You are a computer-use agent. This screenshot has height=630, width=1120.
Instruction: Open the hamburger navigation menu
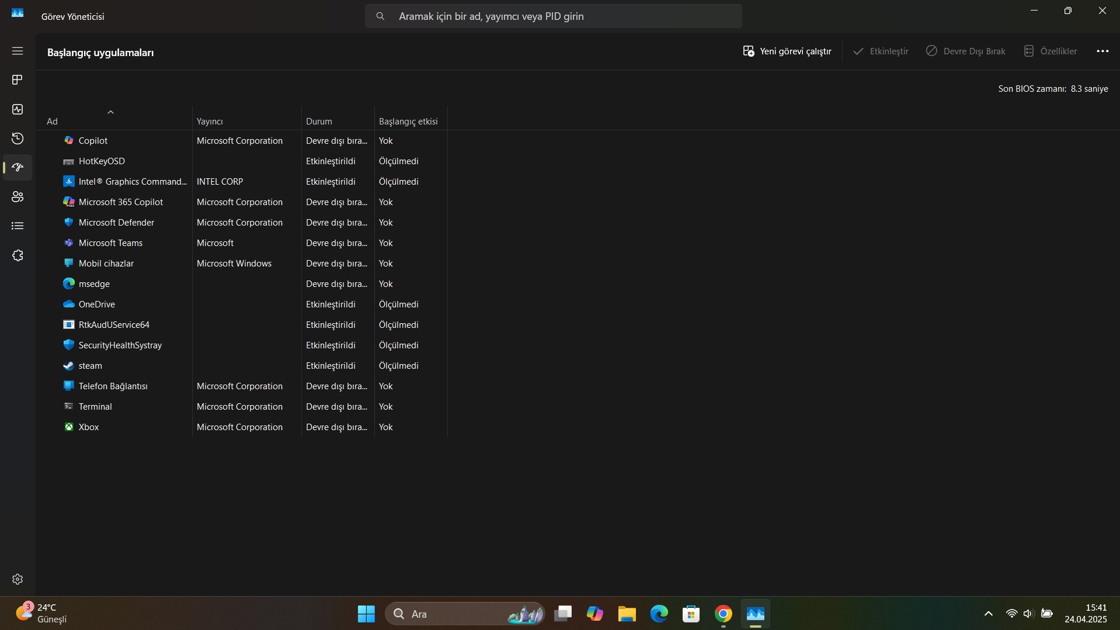pos(18,51)
